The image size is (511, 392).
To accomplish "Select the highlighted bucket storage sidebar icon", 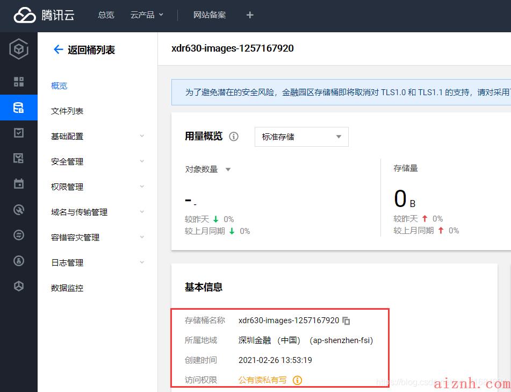I will 19,108.
